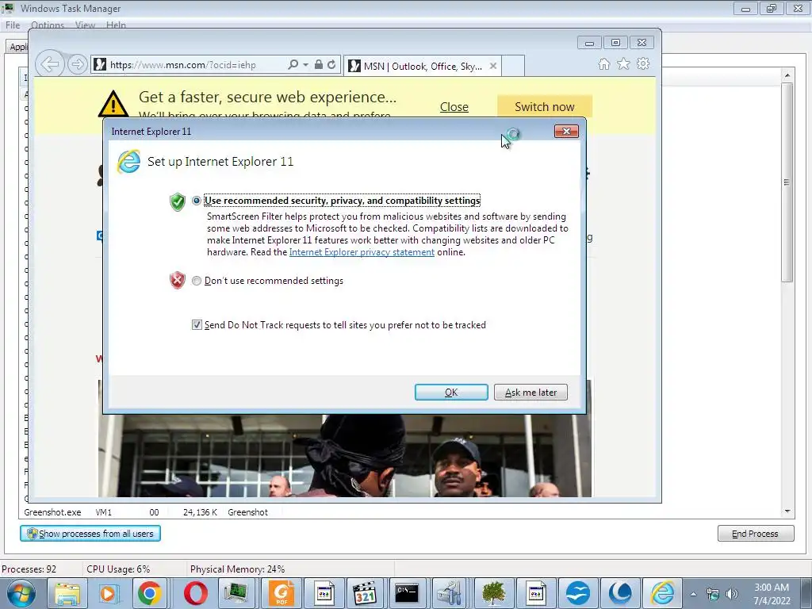Viewport: 812px width, 609px height.
Task: Click the volume speaker tray icon
Action: (731, 594)
